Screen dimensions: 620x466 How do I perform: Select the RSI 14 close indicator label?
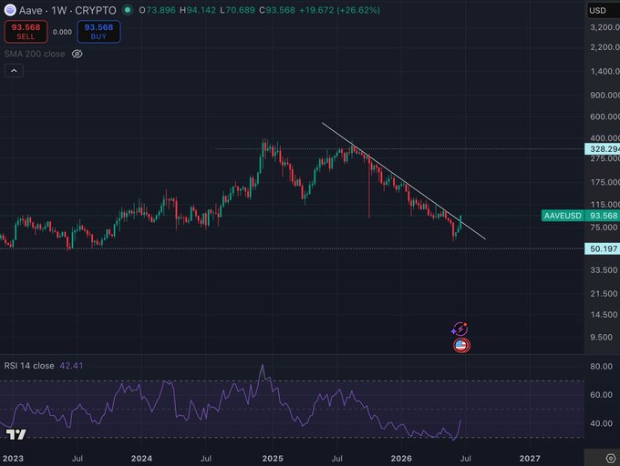[x=29, y=366]
